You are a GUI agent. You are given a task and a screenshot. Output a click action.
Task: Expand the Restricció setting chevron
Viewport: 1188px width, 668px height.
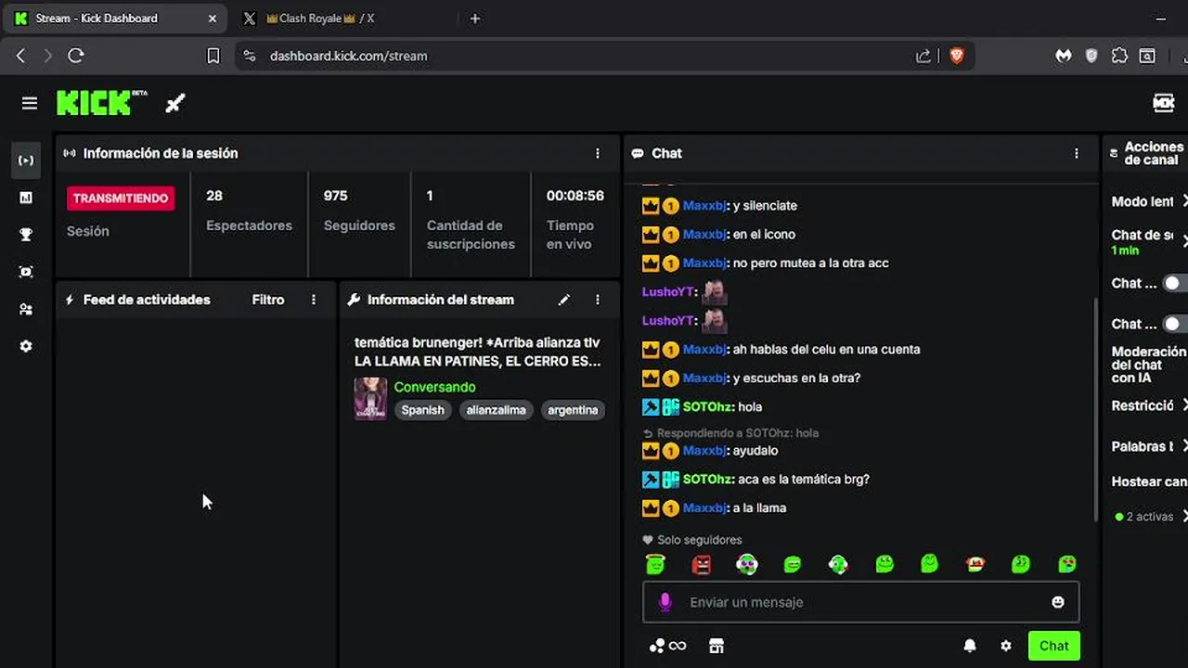tap(1184, 405)
